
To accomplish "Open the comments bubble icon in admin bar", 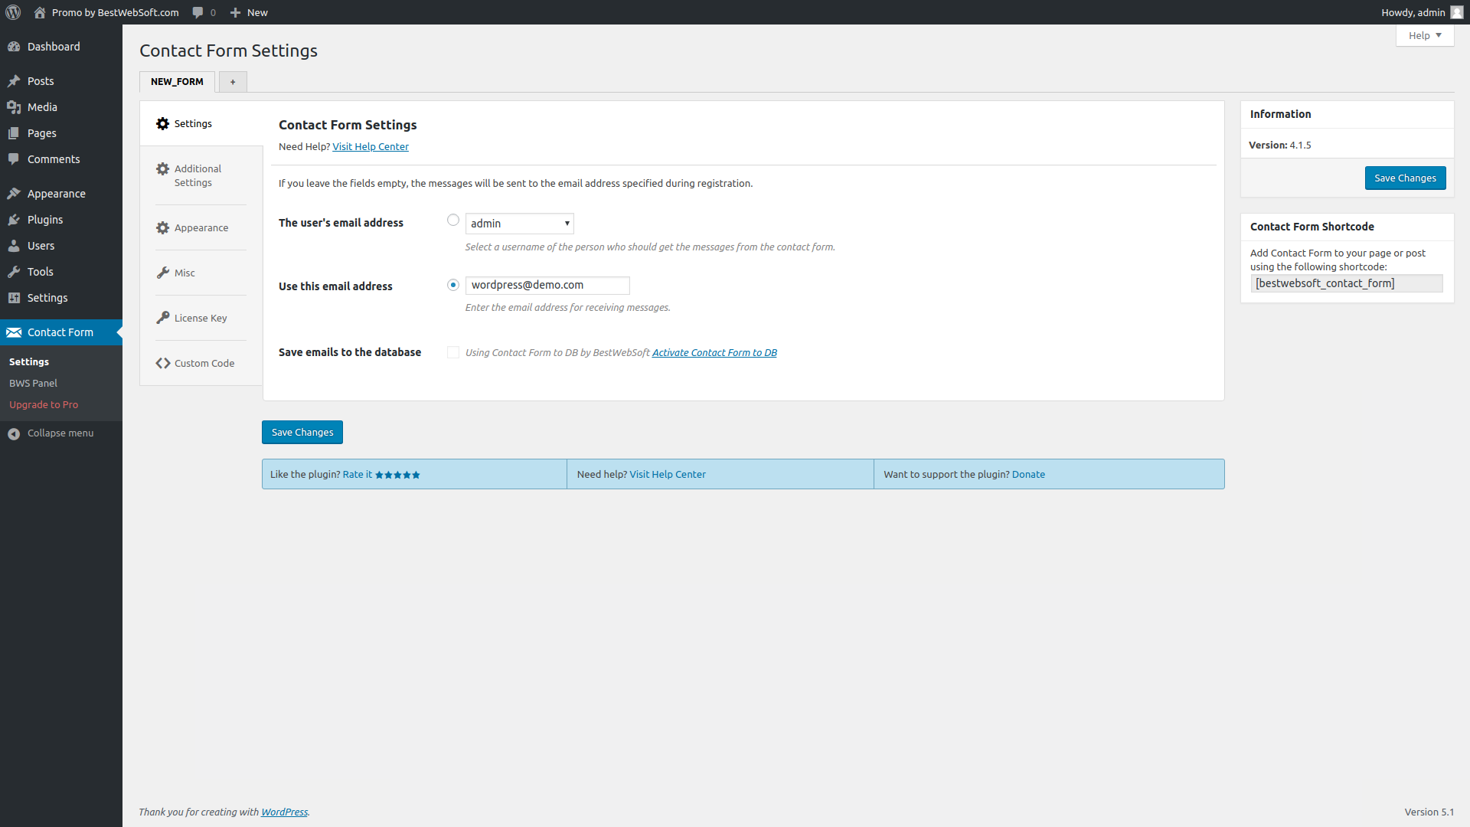I will tap(198, 12).
